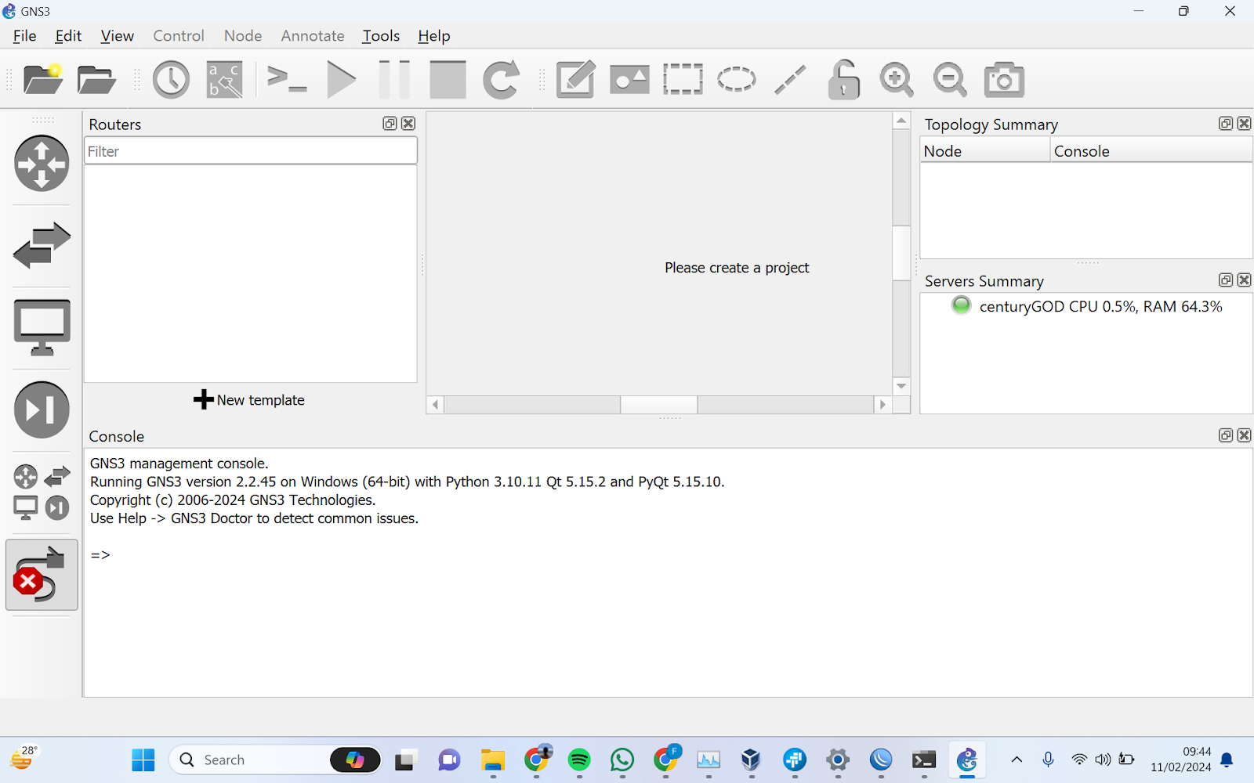Click the Zoom out magnifier icon
The height and width of the screenshot is (783, 1254).
click(x=950, y=79)
